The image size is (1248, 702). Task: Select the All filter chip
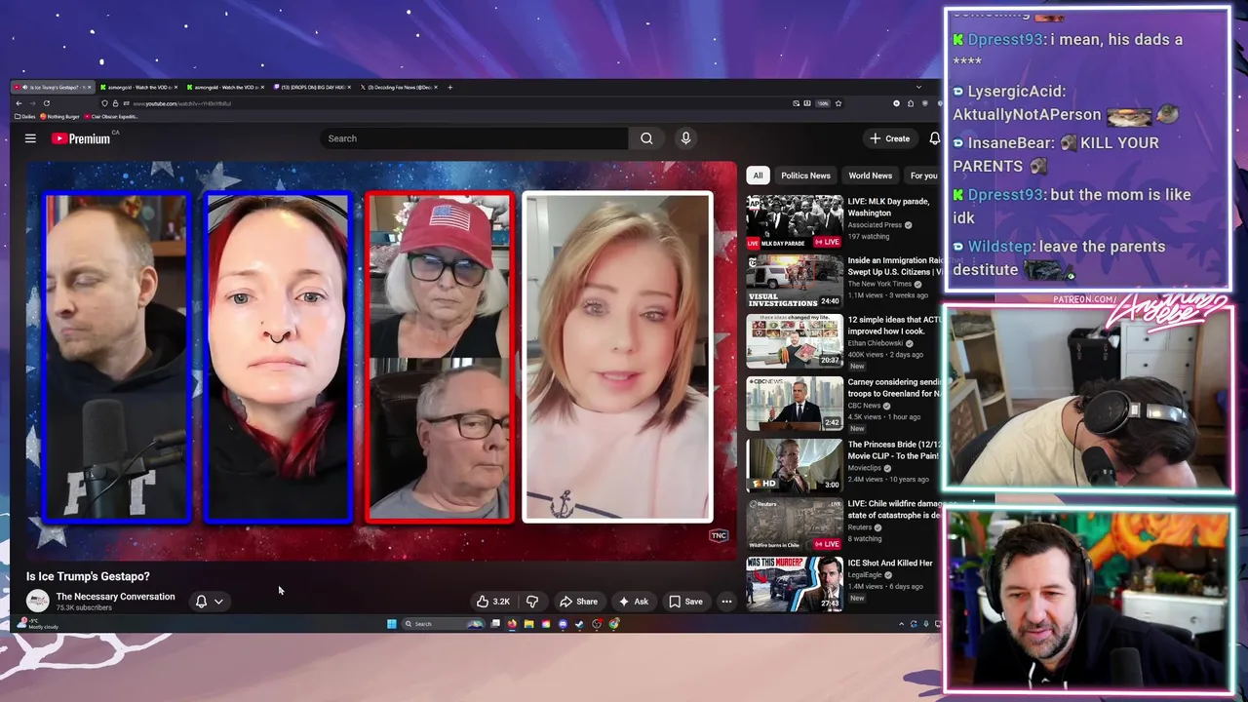pos(758,175)
